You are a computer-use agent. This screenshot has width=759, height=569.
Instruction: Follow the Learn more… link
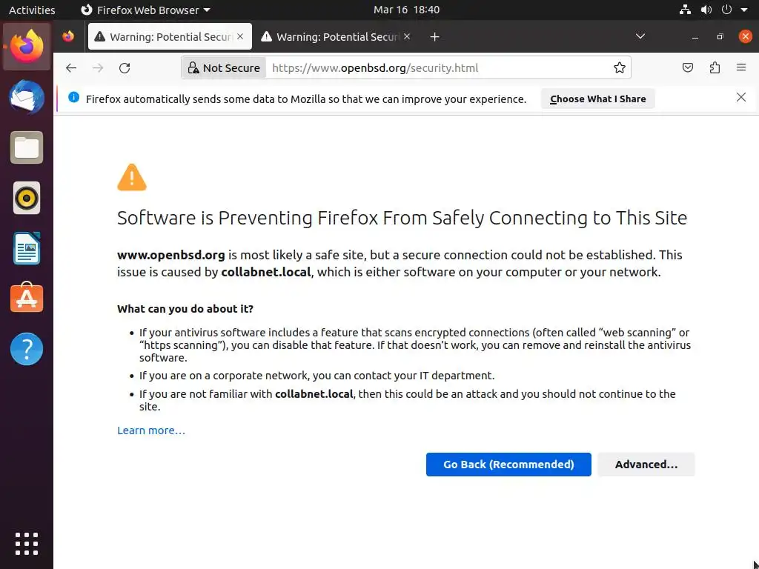coord(151,430)
